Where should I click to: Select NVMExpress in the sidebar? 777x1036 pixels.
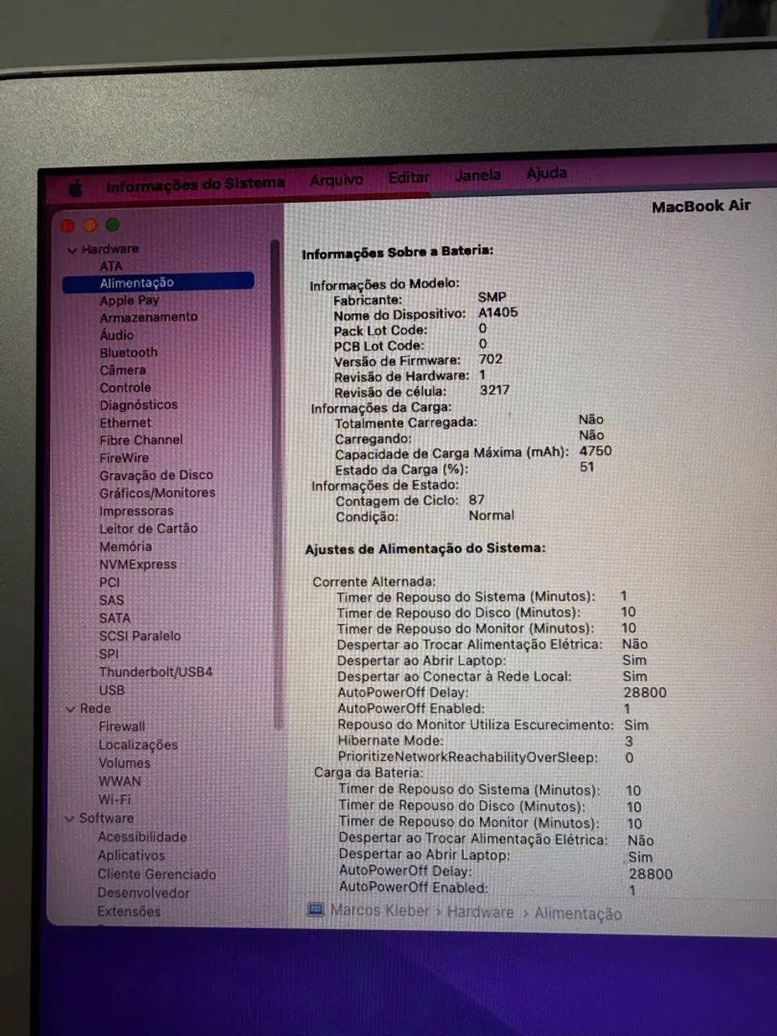click(138, 565)
